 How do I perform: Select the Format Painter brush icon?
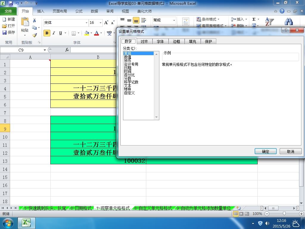pyautogui.click(x=35, y=35)
